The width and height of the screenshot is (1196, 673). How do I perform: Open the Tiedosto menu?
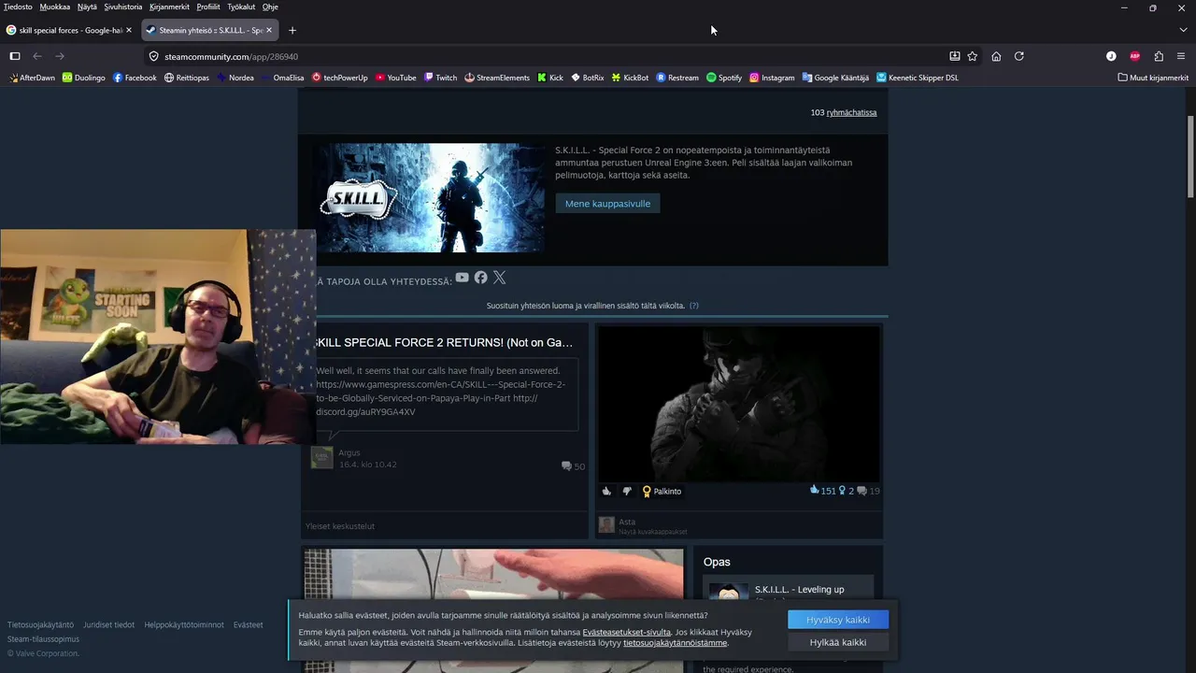18,7
